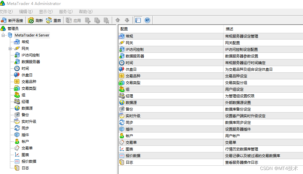Viewport: 303px width, 174px height.
Task: Click the delete record toolbar icon
Action: pyautogui.click(x=106, y=20)
